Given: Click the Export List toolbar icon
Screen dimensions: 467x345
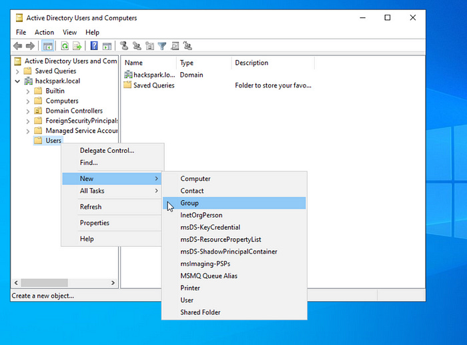Looking at the screenshot, I should pyautogui.click(x=77, y=46).
